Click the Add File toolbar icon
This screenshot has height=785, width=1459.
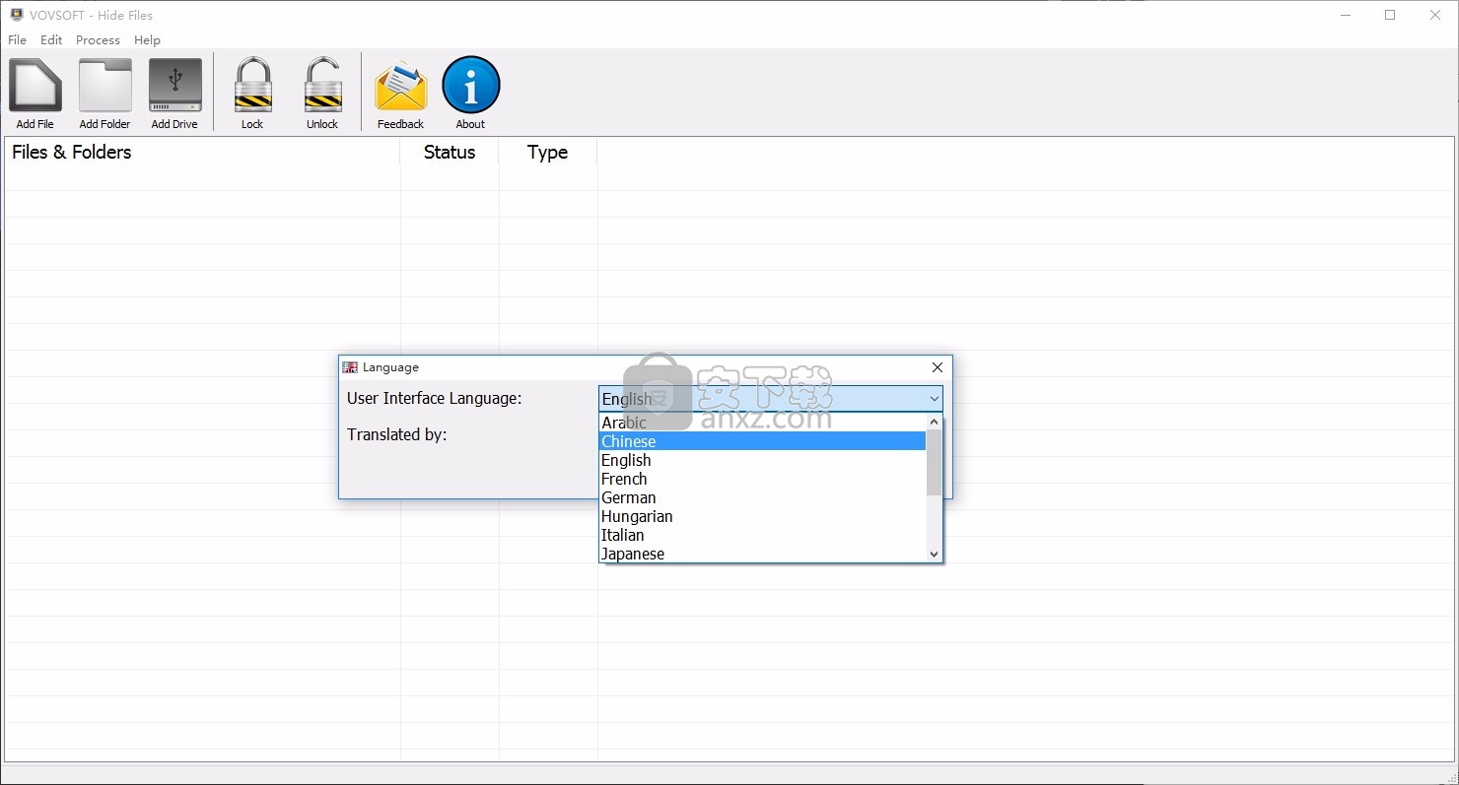(x=35, y=85)
